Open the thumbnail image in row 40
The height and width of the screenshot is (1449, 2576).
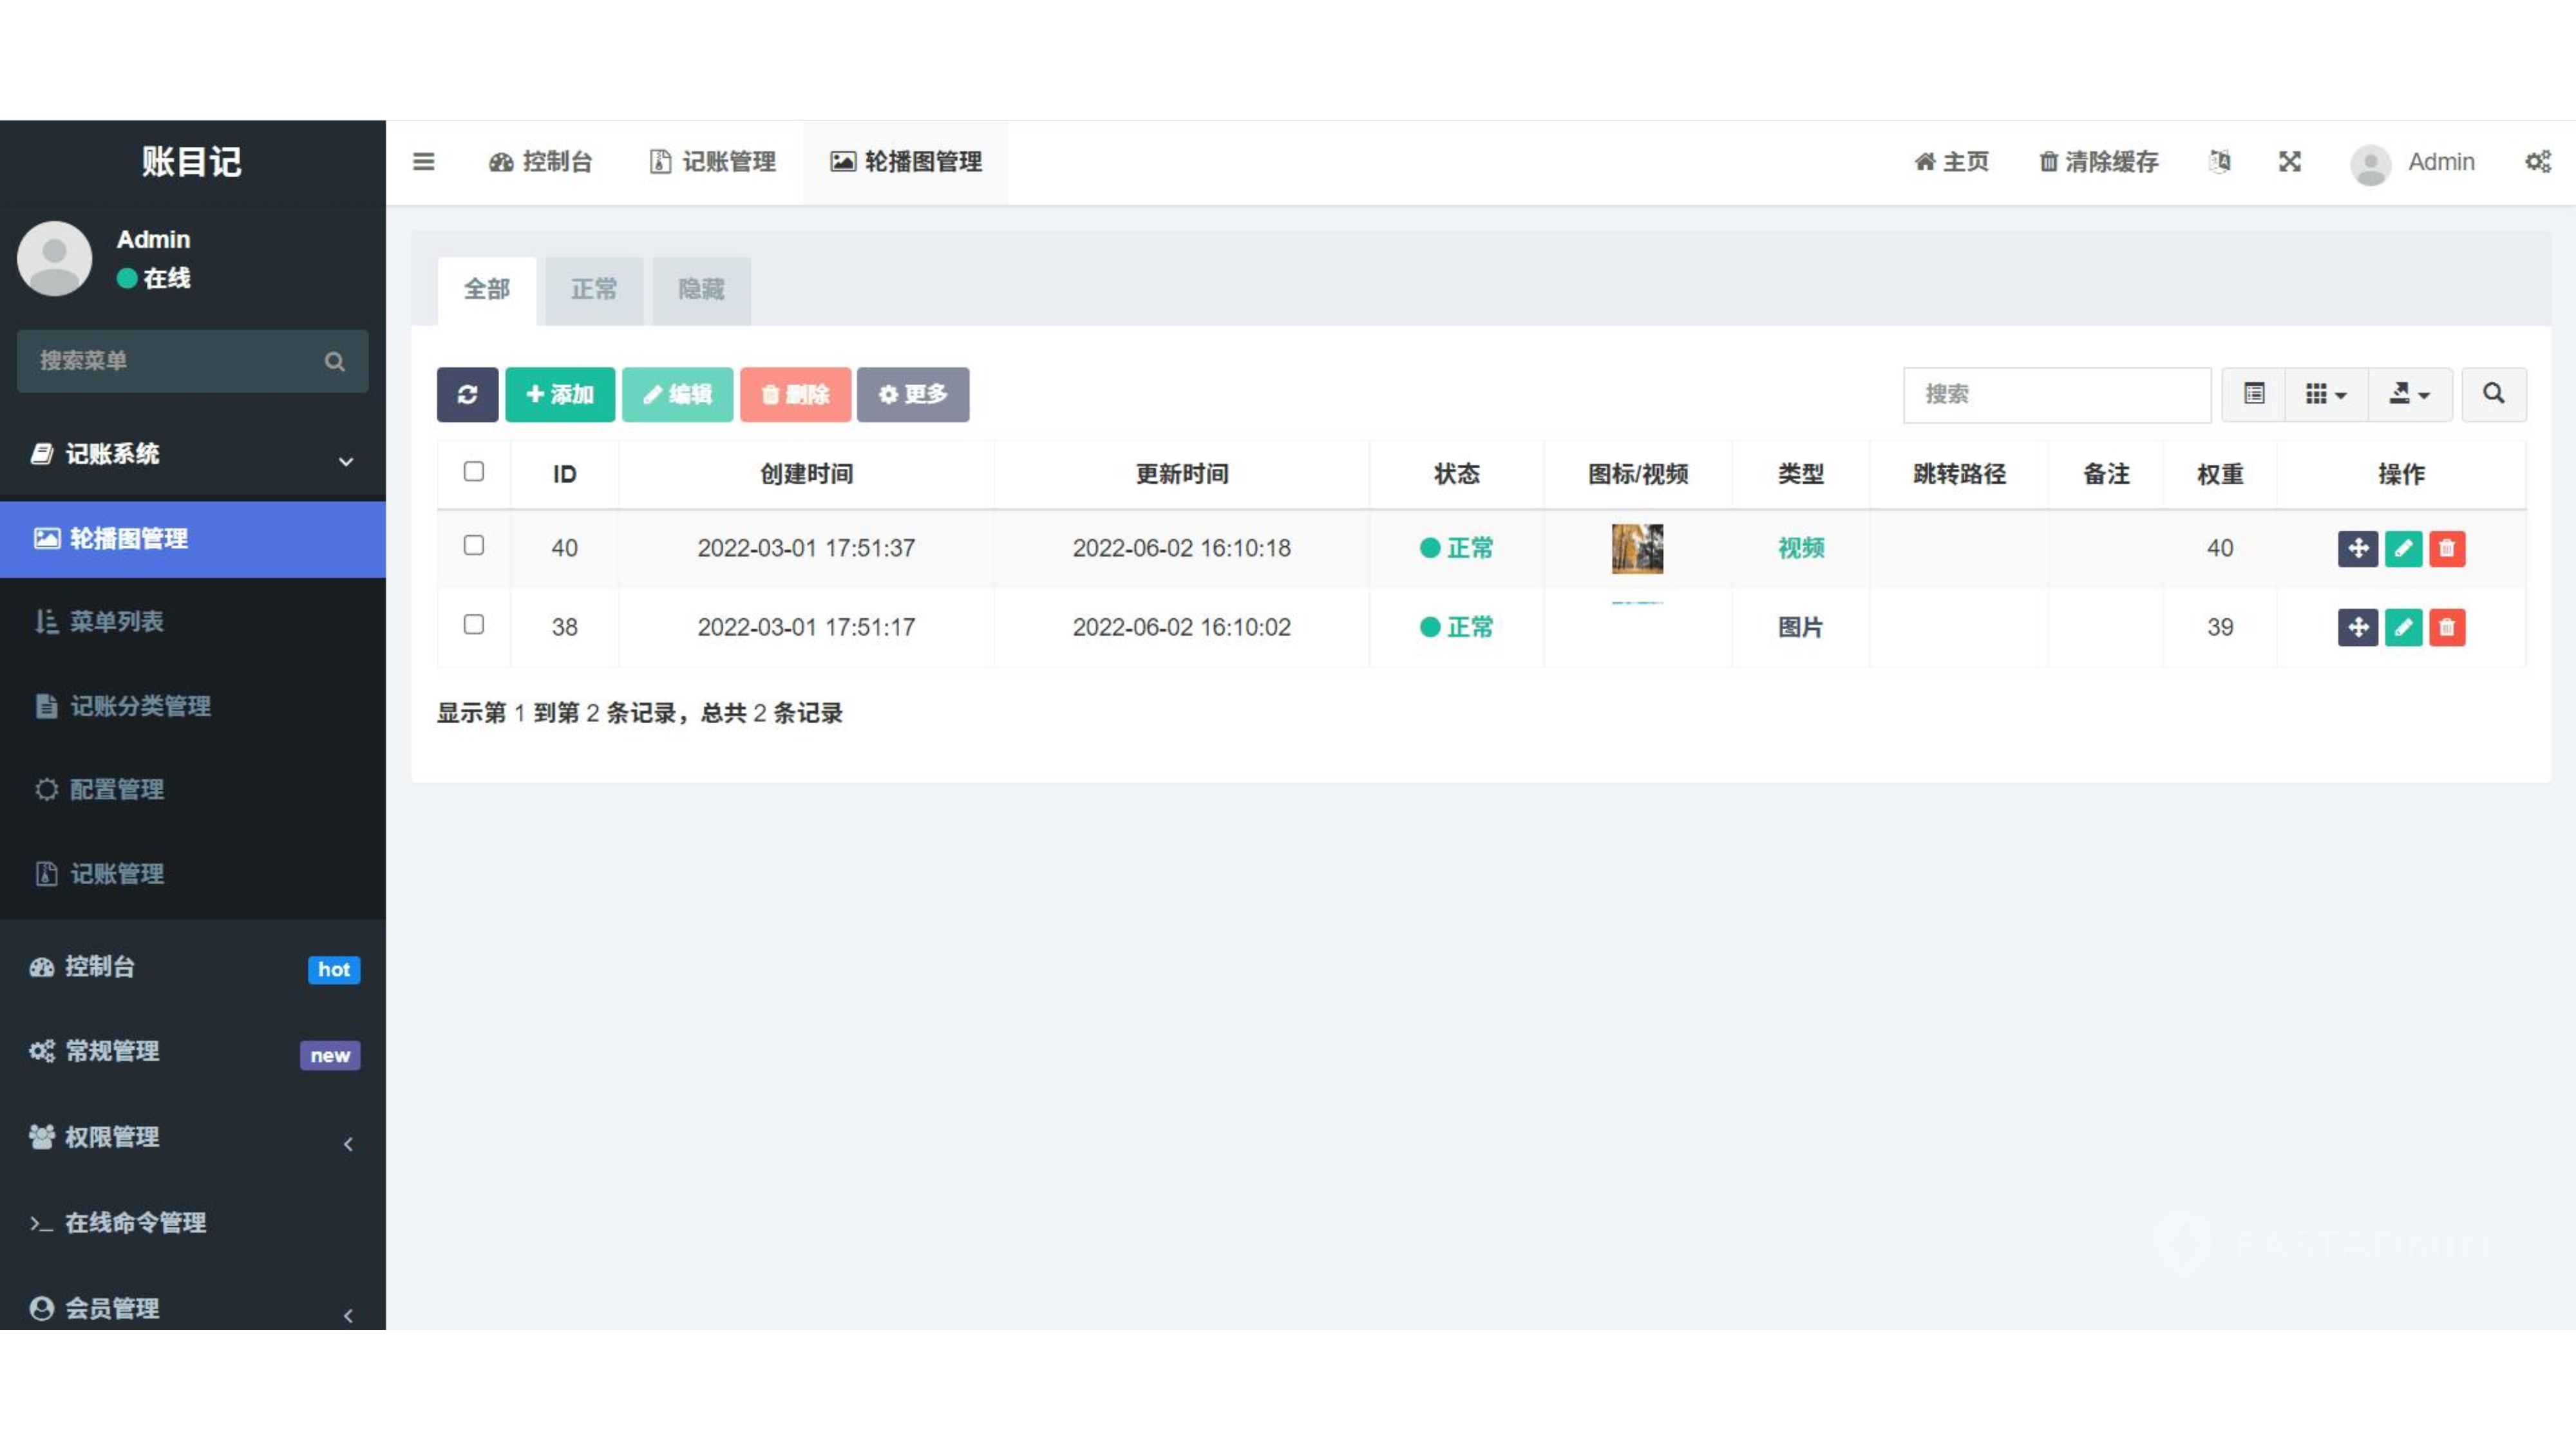[x=1637, y=548]
